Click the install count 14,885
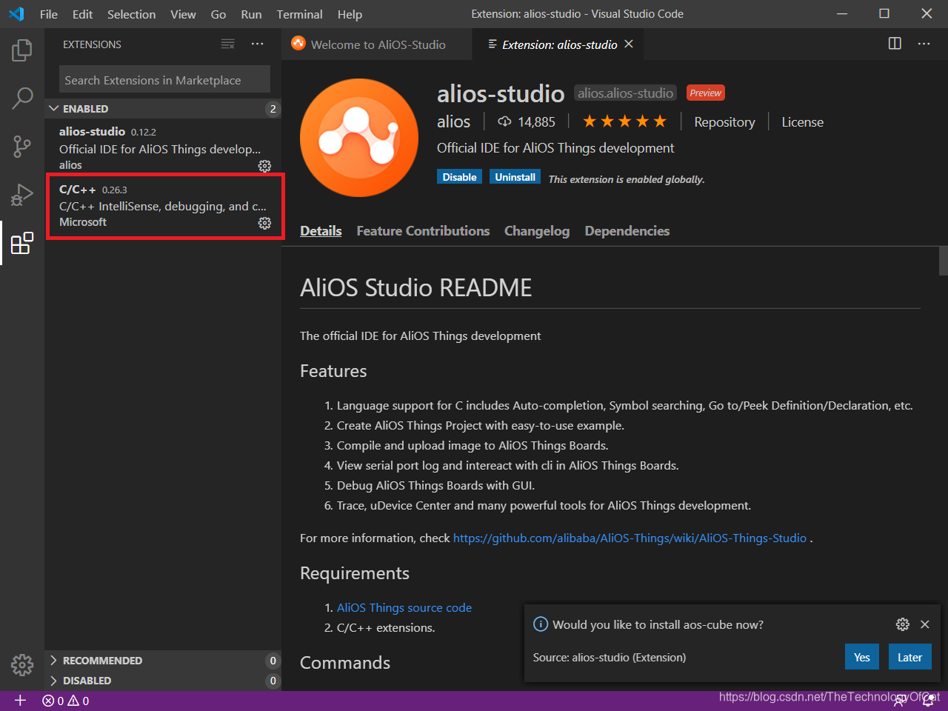 coord(527,121)
